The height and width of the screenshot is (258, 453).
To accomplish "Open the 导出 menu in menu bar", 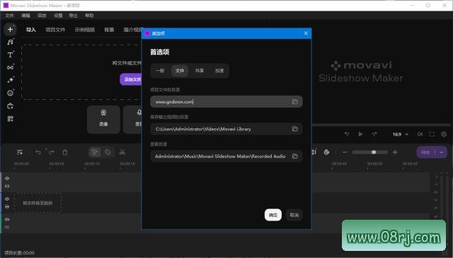I will click(x=73, y=16).
